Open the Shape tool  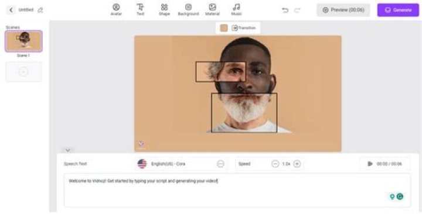point(164,10)
